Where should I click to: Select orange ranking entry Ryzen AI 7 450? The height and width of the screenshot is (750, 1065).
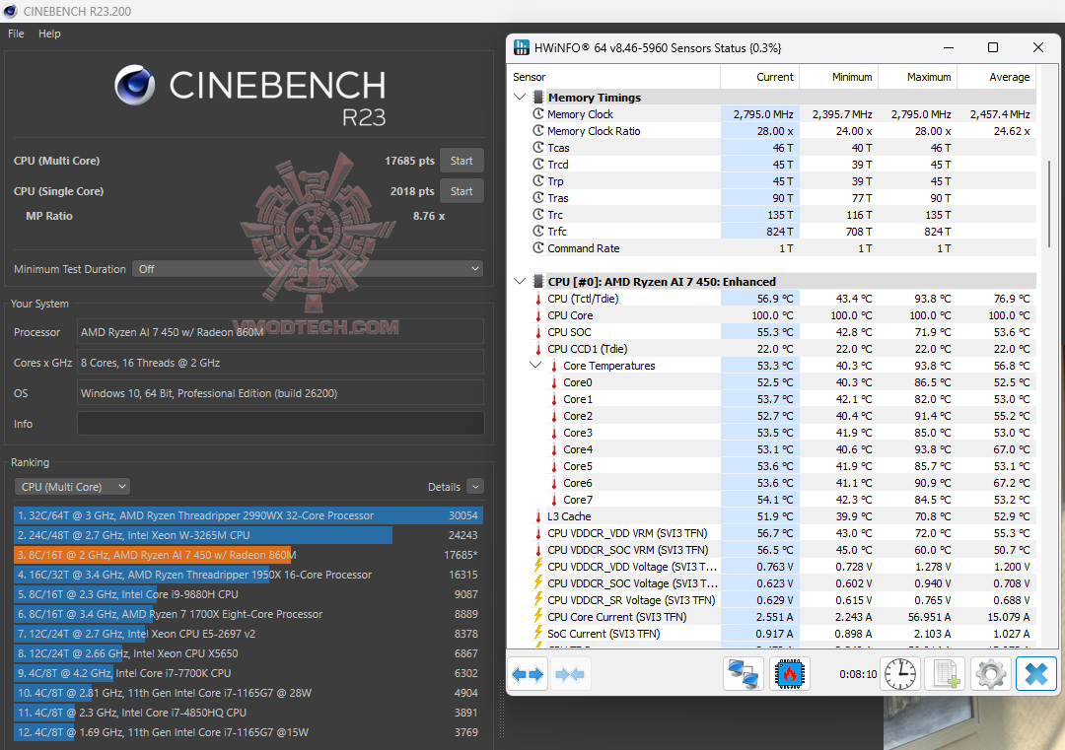click(x=248, y=555)
